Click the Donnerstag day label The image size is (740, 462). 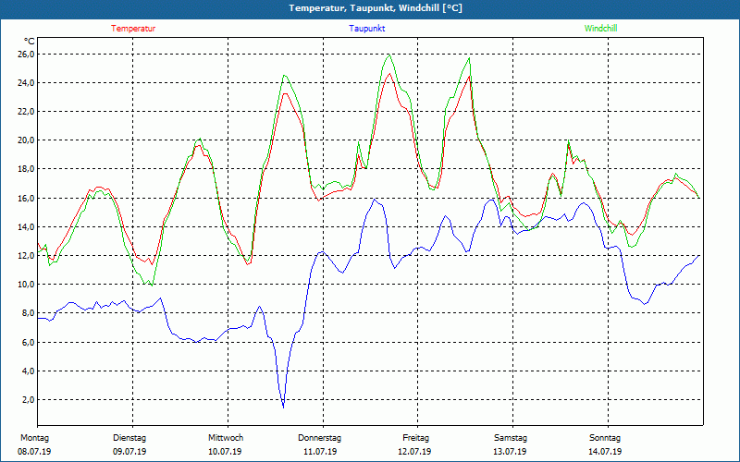[319, 438]
